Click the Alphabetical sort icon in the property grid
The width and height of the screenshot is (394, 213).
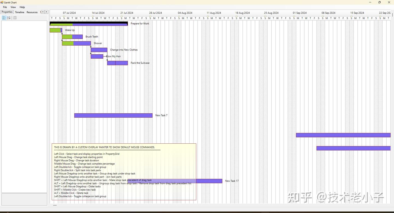coord(8,18)
